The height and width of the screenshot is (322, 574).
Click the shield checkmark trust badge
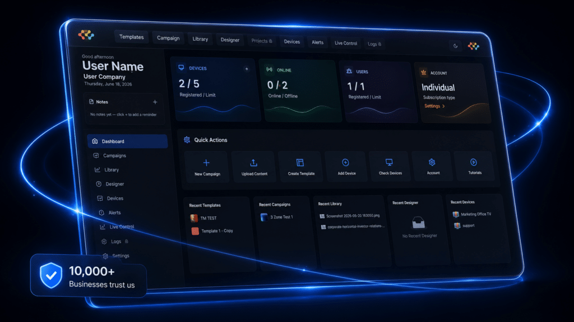pyautogui.click(x=51, y=276)
